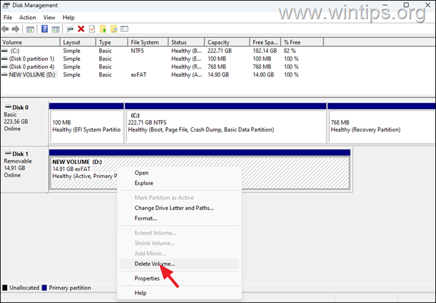This screenshot has height=303, width=436.
Task: Click the red X Delete toolbar icon
Action: pyautogui.click(x=81, y=29)
